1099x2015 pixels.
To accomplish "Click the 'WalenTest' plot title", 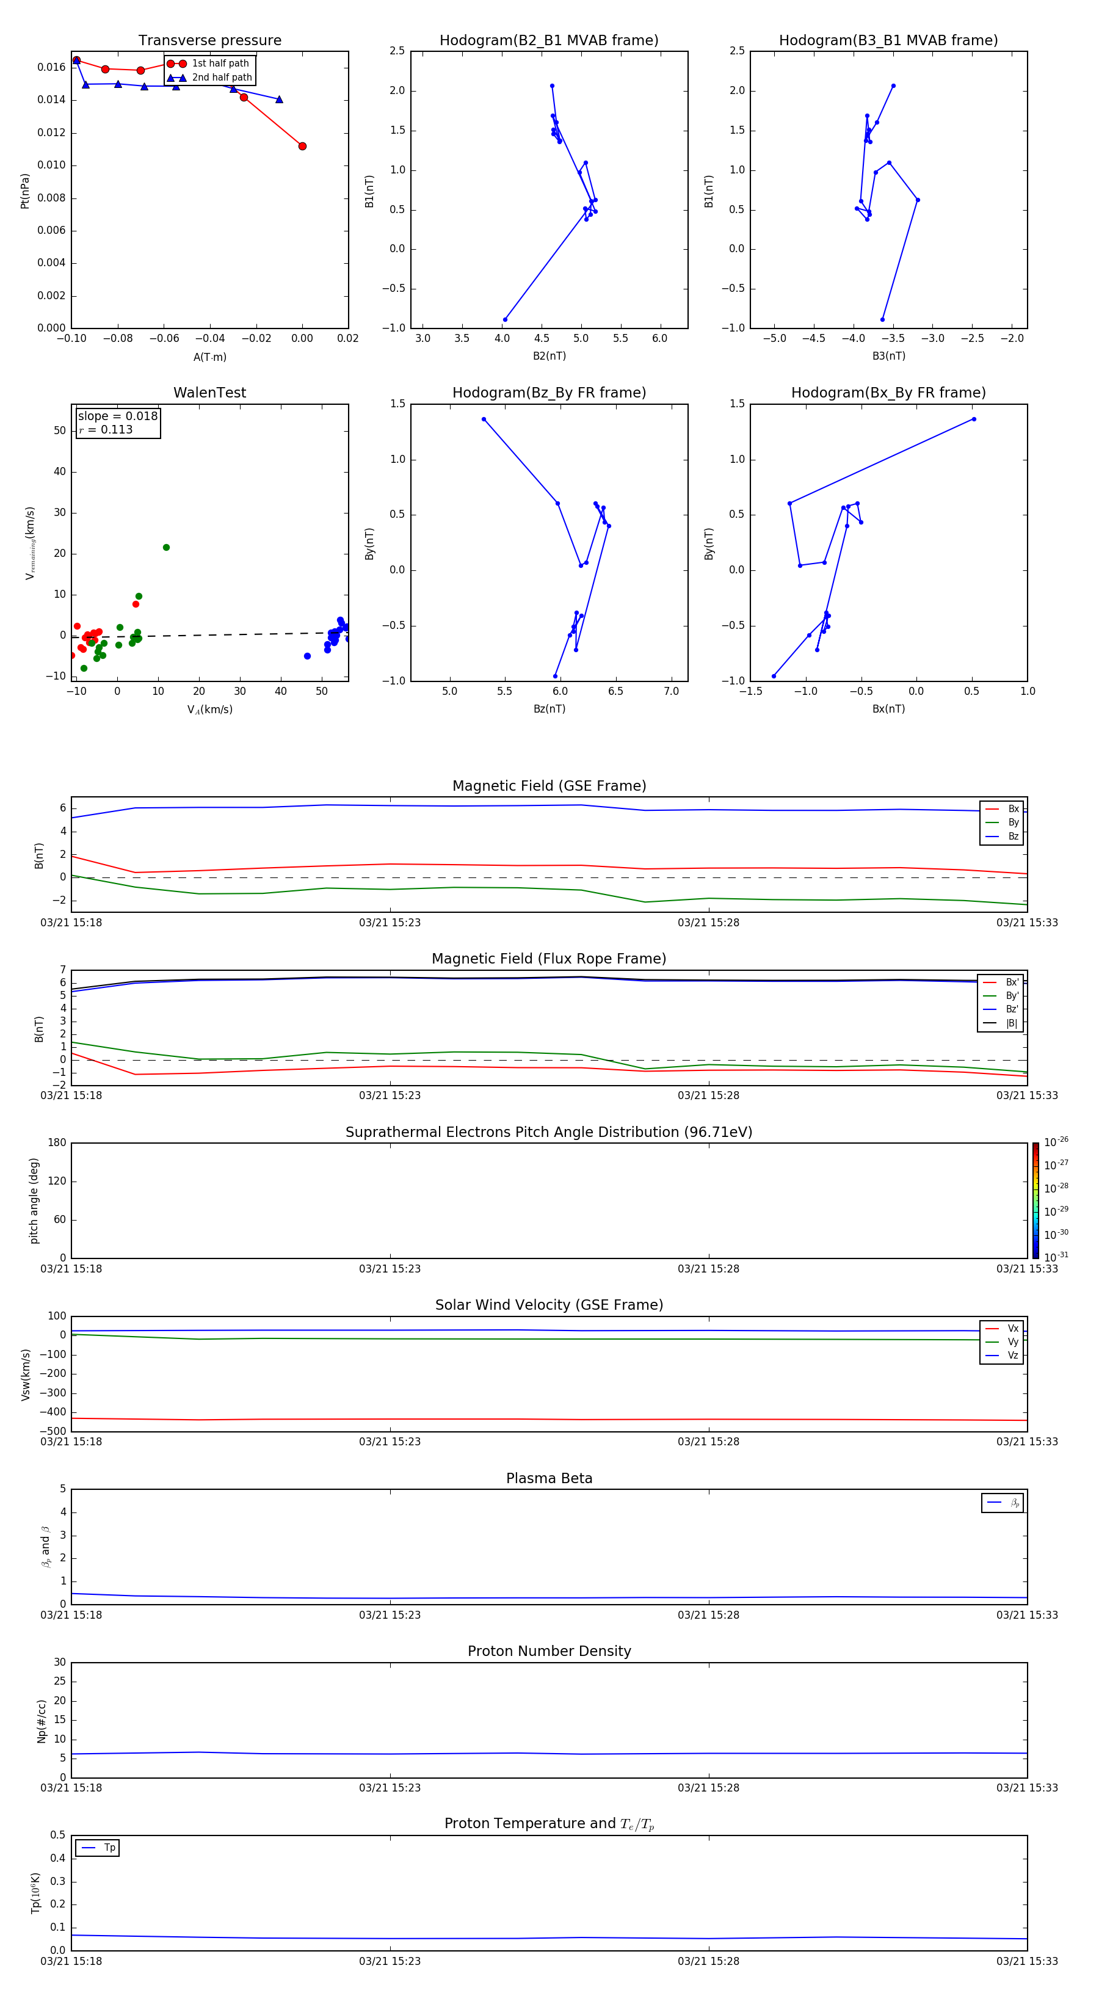I will click(209, 393).
